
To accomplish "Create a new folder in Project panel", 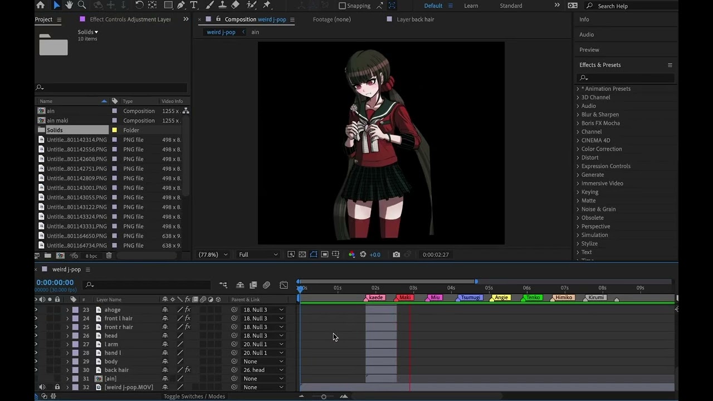I will [48, 256].
